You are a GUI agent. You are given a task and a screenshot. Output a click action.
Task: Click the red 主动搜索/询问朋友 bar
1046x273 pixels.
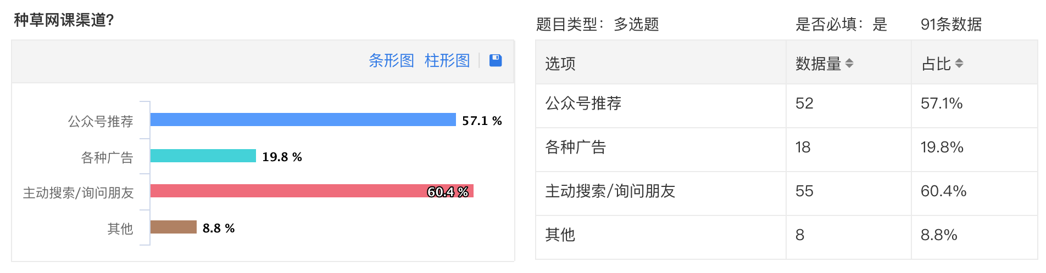312,191
